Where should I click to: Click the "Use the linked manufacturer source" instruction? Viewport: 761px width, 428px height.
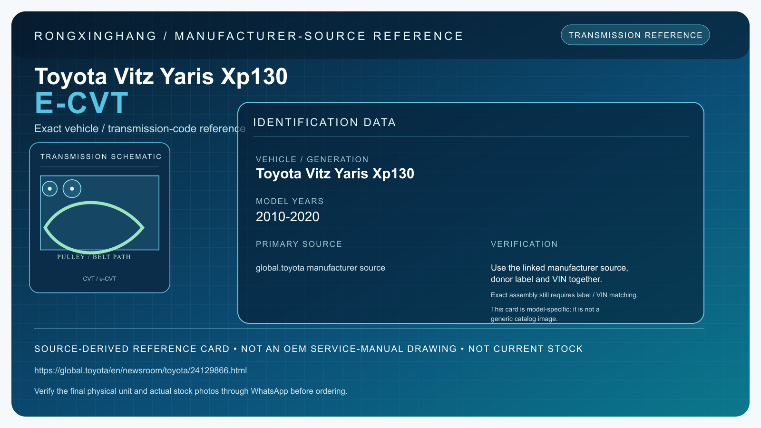click(559, 273)
